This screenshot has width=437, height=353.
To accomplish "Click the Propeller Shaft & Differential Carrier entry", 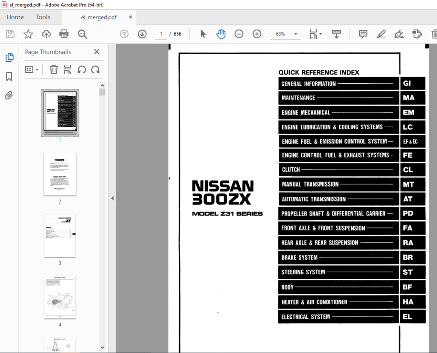I will pyautogui.click(x=352, y=213).
